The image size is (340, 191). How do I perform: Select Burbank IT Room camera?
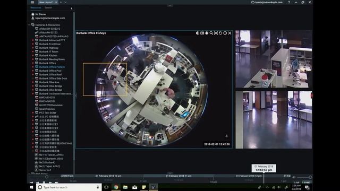tap(48, 52)
